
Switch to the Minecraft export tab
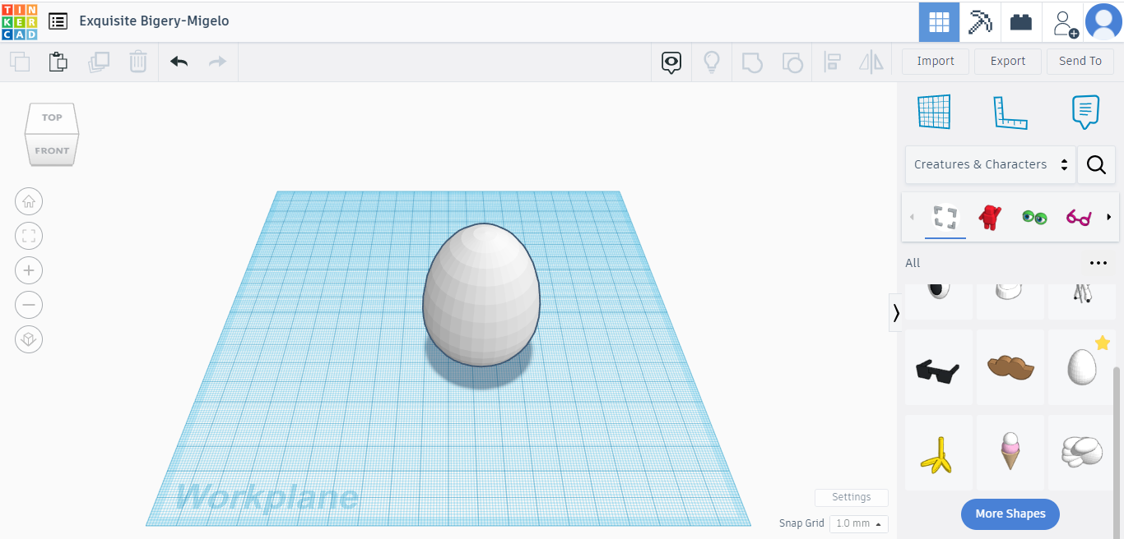(x=979, y=22)
